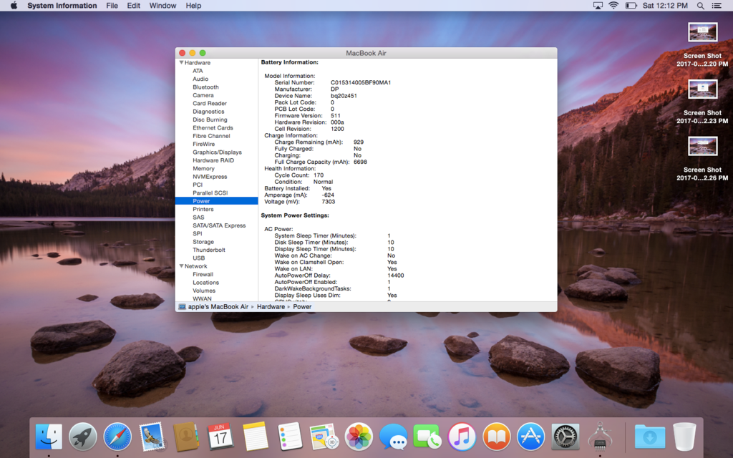733x458 pixels.
Task: Click apple's MacBook Air in path bar
Action: click(218, 306)
